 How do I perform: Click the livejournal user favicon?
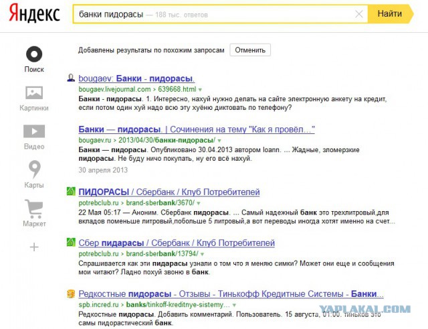tap(71, 78)
